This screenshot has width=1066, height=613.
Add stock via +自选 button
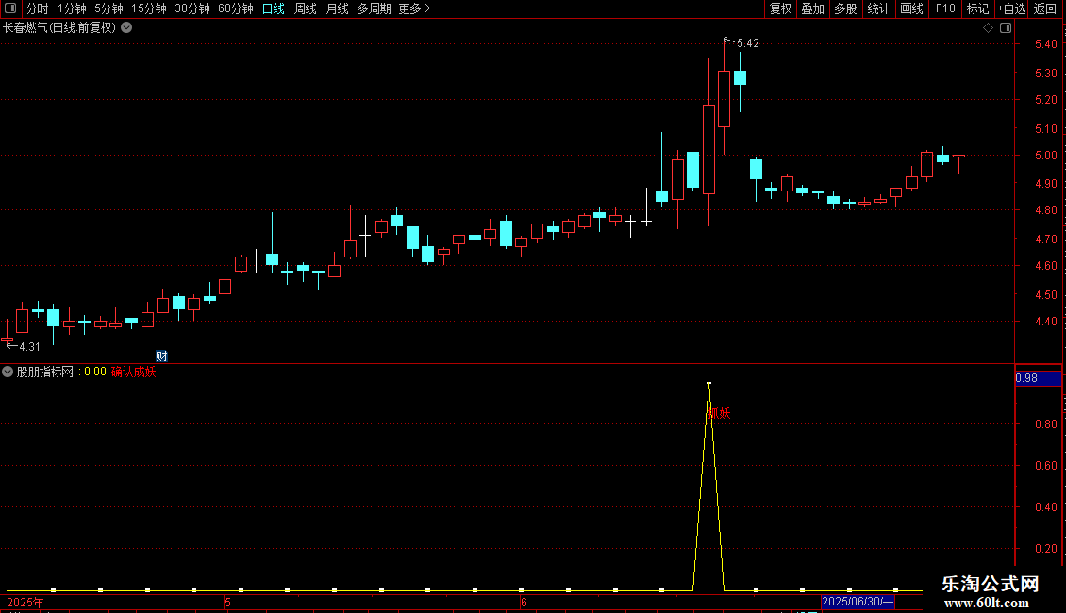(x=1011, y=8)
